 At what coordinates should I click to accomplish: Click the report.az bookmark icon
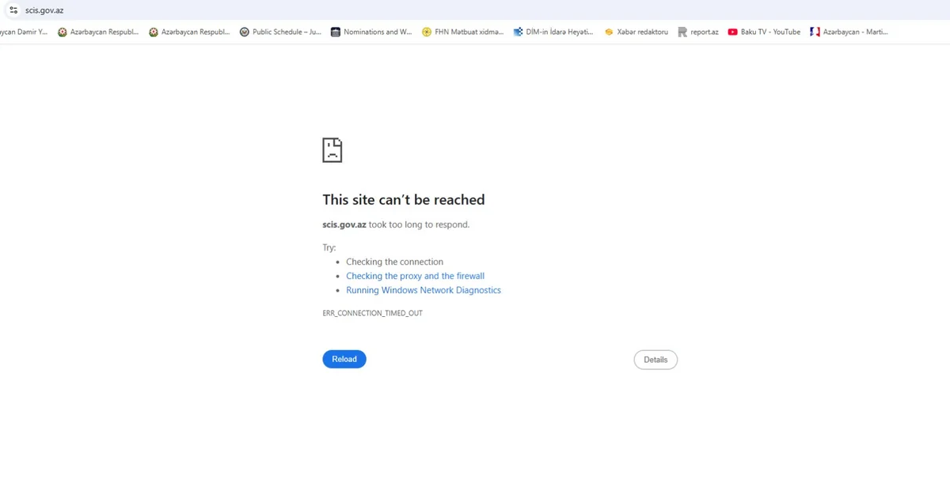[682, 32]
